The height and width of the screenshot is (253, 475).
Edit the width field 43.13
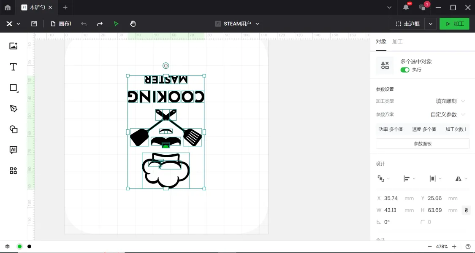point(390,210)
